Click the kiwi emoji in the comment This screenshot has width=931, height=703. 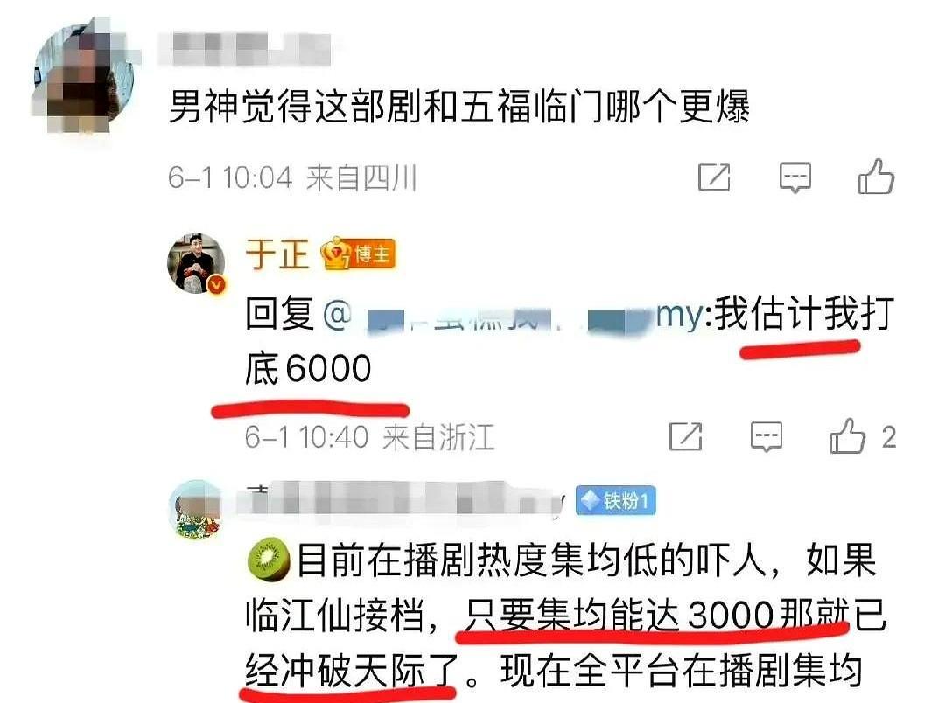269,560
